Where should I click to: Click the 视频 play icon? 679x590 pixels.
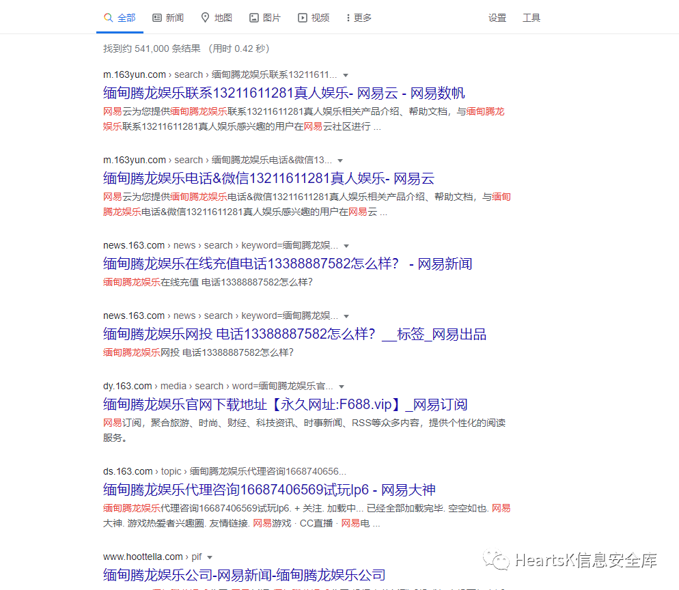click(302, 18)
